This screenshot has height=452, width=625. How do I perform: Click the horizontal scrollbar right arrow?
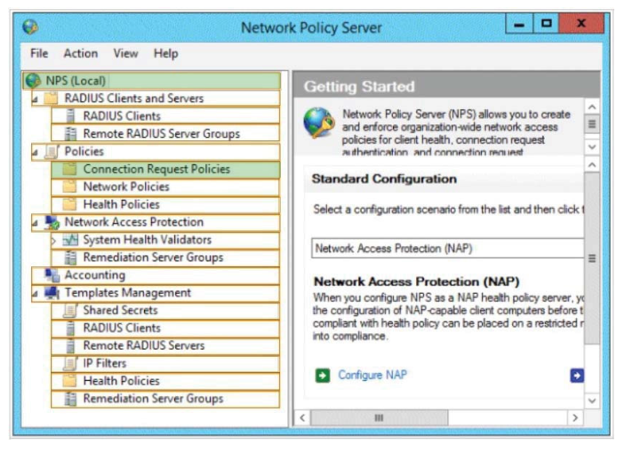pos(575,417)
